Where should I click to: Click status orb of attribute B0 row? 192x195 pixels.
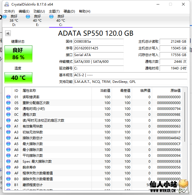tap(8, 179)
